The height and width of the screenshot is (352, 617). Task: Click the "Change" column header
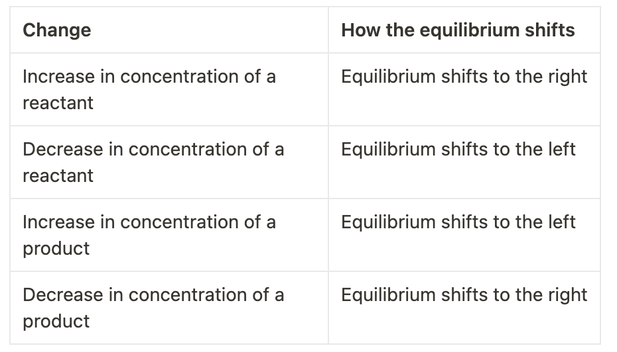57,30
